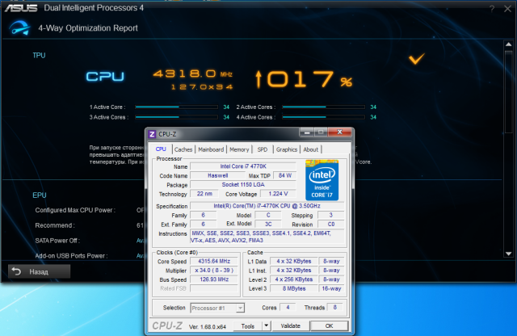Viewport: 517px width, 336px height.
Task: Click the ASUS report scrollbar up arrow
Action: coord(508,44)
